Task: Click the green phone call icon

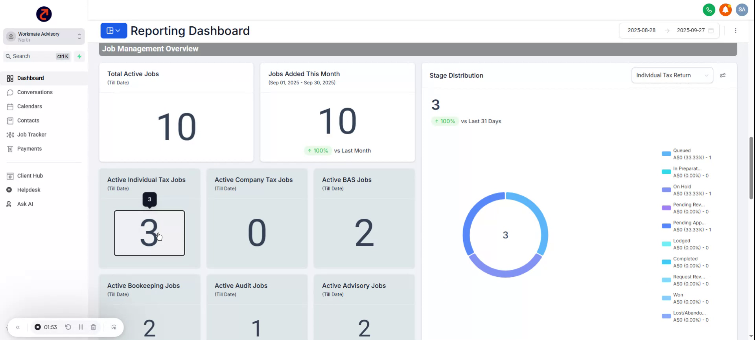Action: 709,10
